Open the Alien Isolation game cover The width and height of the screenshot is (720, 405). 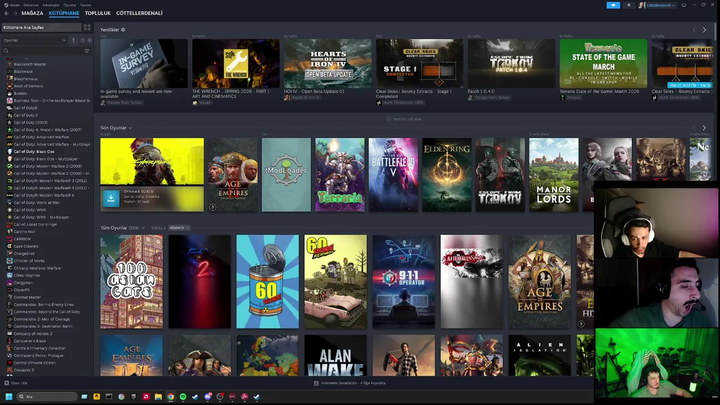539,355
